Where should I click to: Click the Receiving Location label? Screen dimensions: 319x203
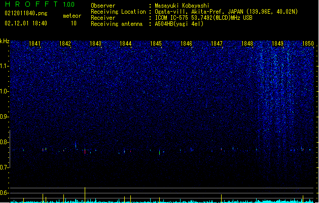(118, 12)
